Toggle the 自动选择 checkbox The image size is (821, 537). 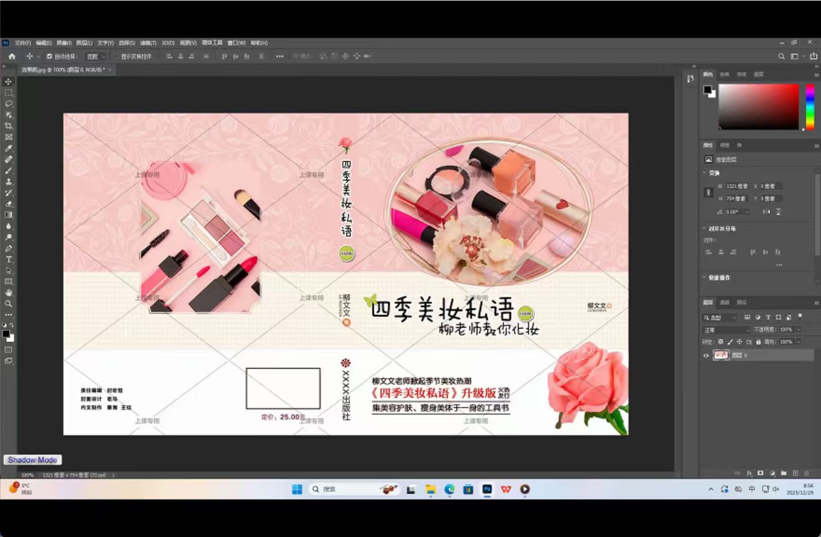click(x=50, y=56)
